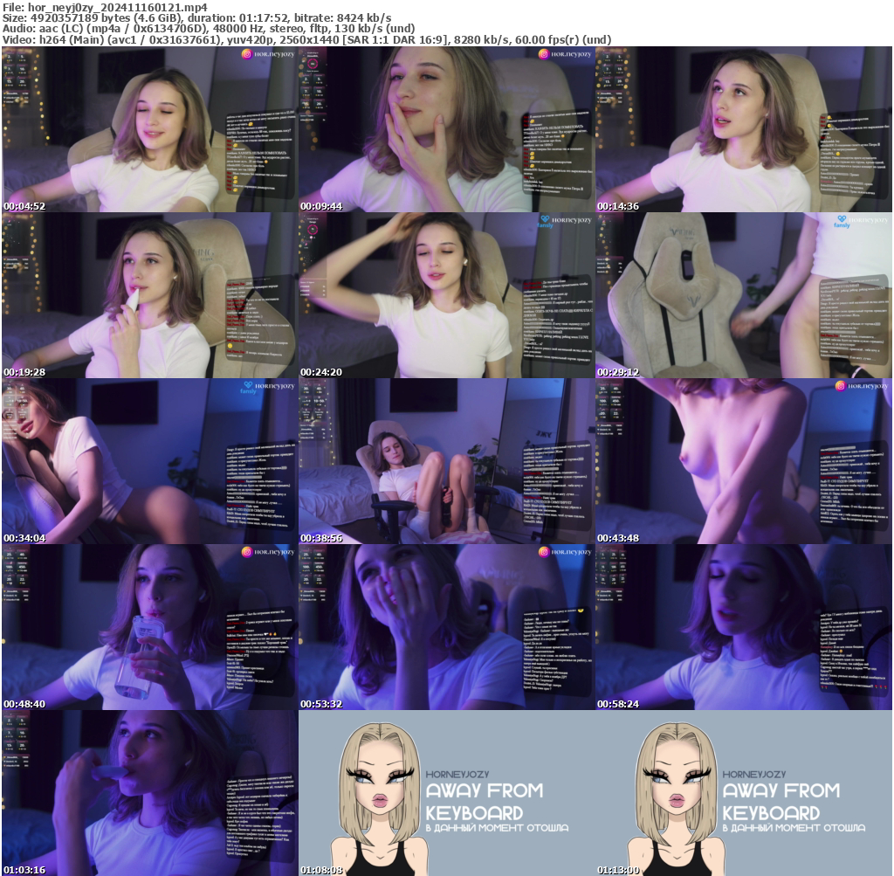Click a yellow coin emoji in the chat overlay
Image resolution: width=894 pixels, height=876 pixels.
tap(236, 145)
